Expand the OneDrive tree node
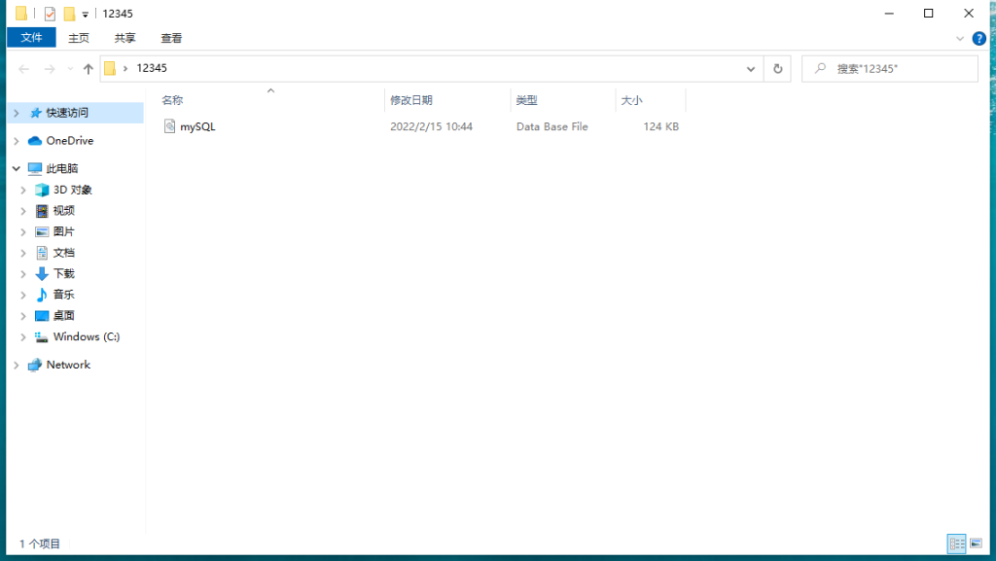Screen dimensions: 996x561 (17, 141)
